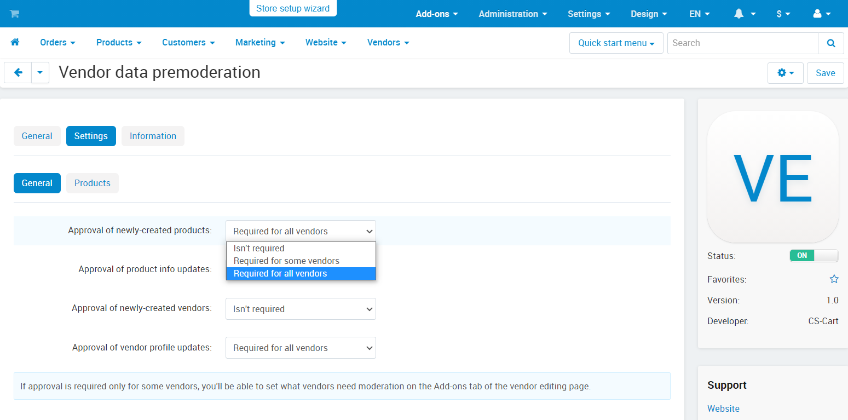Open the Store setup wizard
The width and height of the screenshot is (848, 420).
(293, 8)
